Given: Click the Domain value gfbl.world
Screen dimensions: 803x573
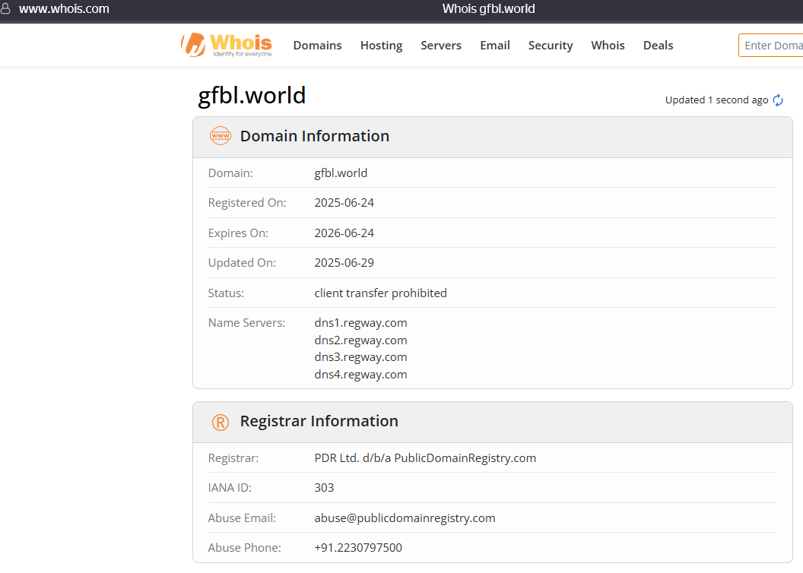Looking at the screenshot, I should point(341,173).
